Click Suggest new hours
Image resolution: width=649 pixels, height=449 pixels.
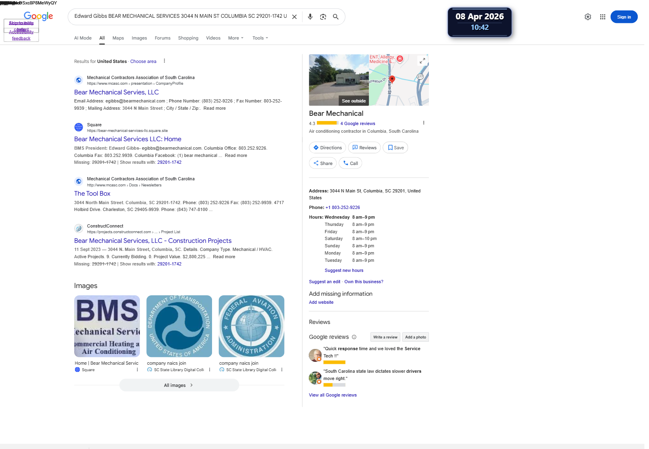(344, 270)
